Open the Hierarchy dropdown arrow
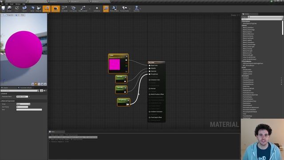Screen dimensions: 284x160 140,9
